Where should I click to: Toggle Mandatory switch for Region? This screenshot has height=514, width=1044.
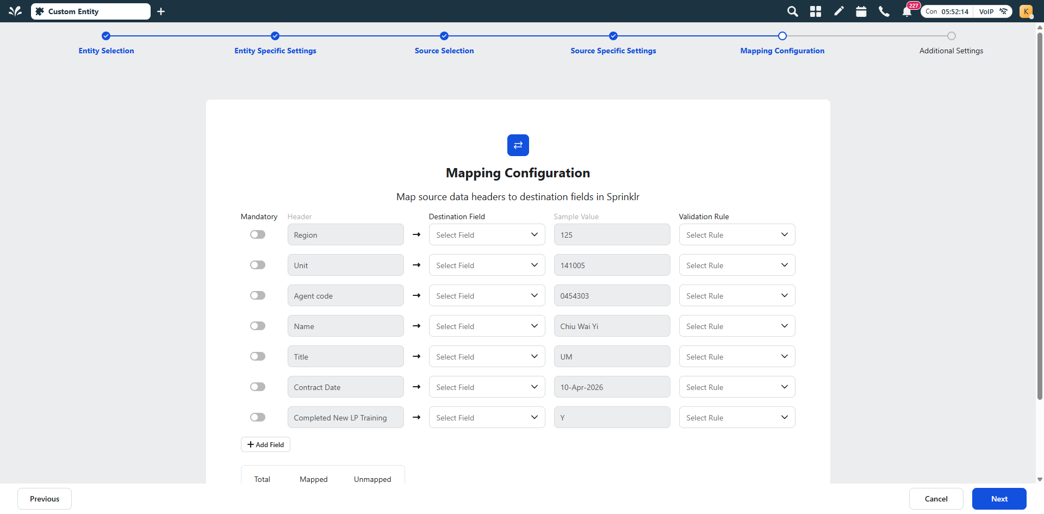click(258, 234)
